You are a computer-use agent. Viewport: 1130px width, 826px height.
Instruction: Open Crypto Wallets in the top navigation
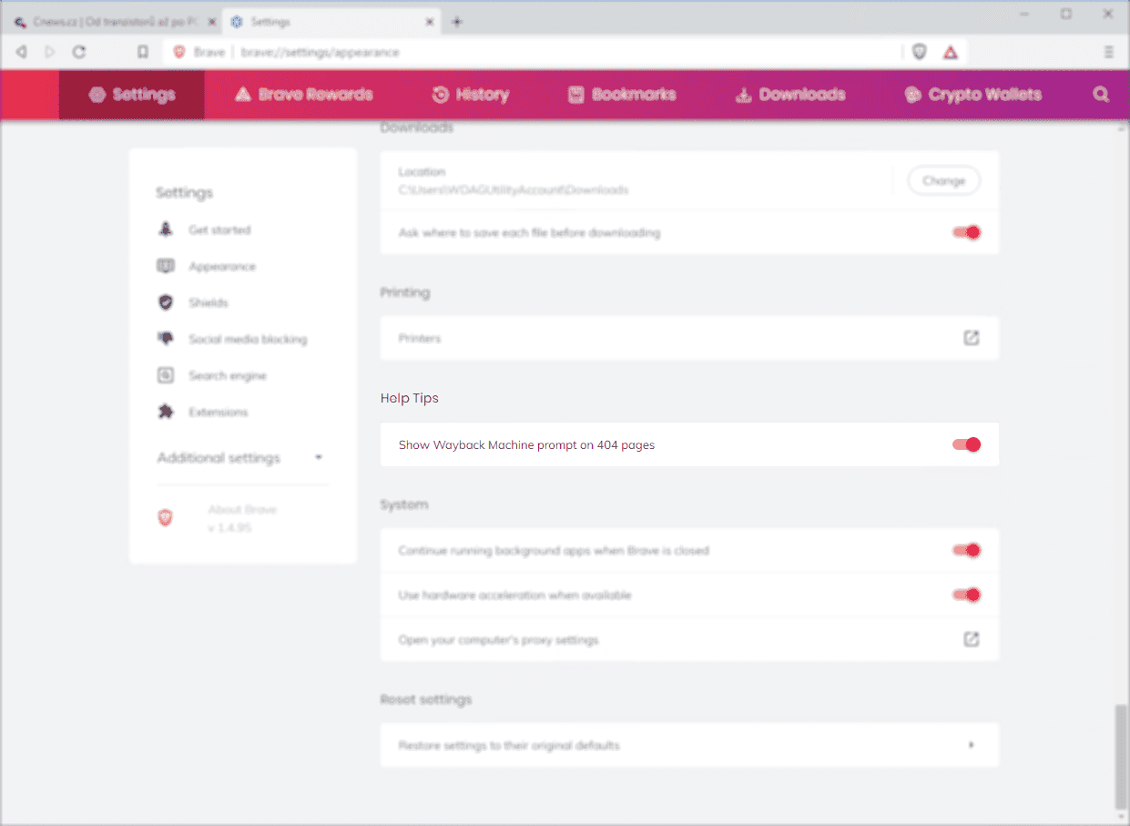[x=972, y=95]
